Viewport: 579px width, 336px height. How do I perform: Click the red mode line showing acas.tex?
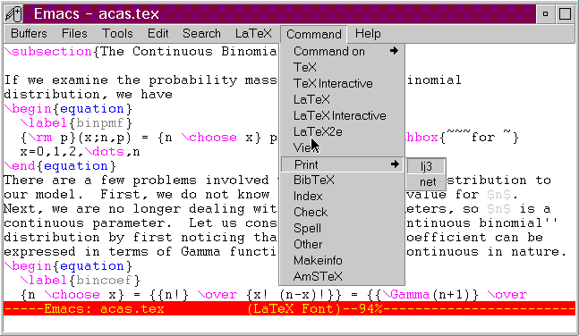[x=290, y=308]
